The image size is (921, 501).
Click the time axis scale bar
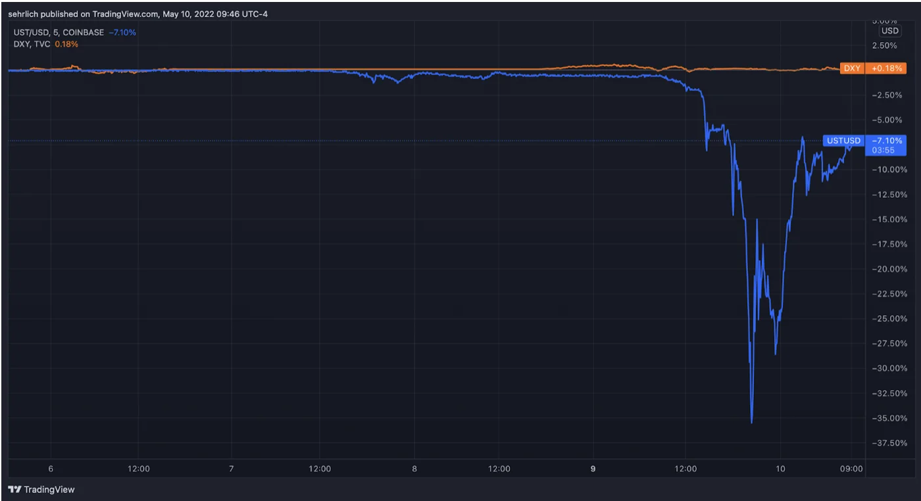pyautogui.click(x=434, y=469)
